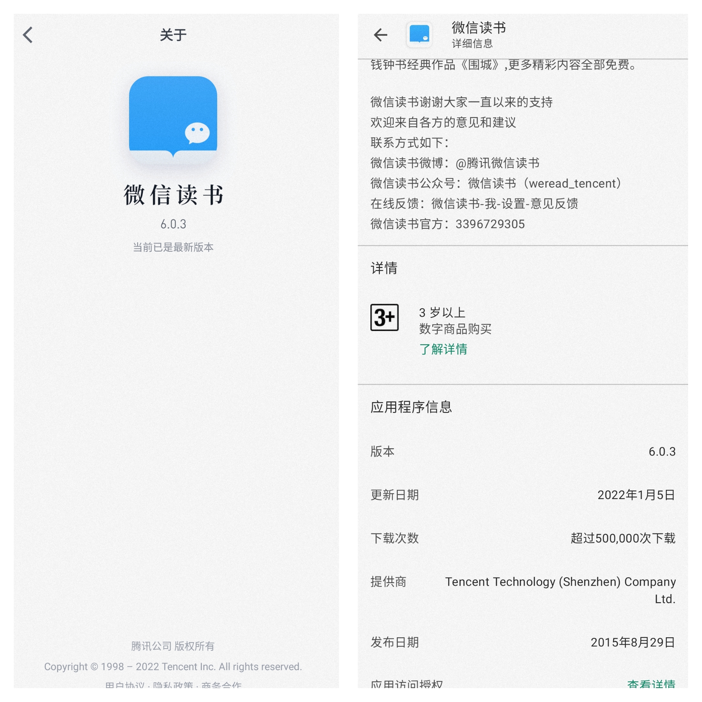
Task: Tap the 下载次数 value 超过500,000次下载
Action: [x=623, y=538]
